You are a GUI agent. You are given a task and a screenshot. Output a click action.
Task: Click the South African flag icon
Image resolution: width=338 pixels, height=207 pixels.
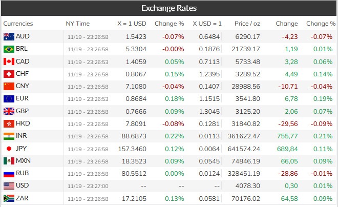click(x=9, y=198)
